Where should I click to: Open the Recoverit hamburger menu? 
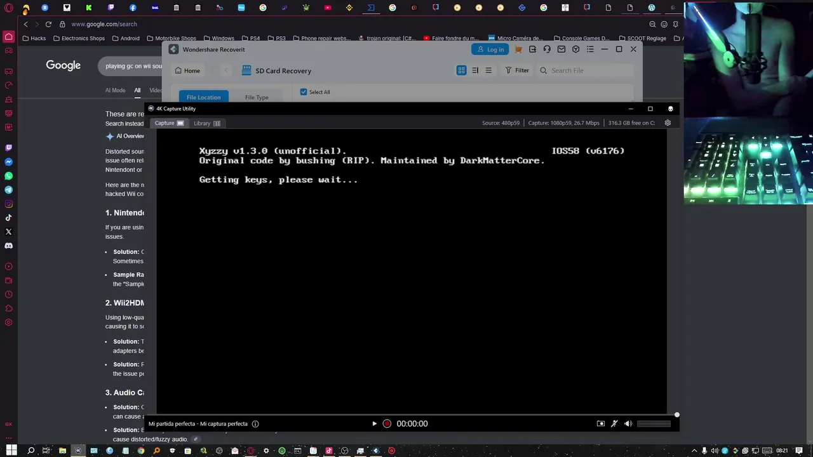click(x=590, y=50)
